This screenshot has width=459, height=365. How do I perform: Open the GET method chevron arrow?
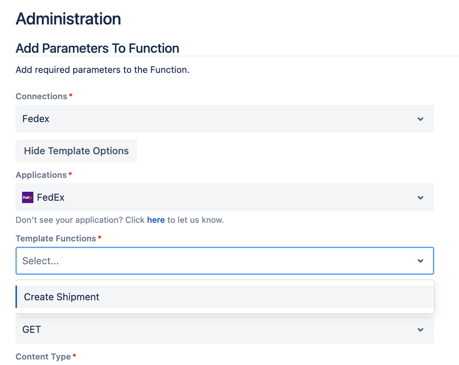[420, 330]
